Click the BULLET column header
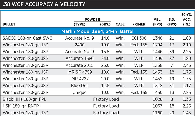The width and height of the screenshot is (195, 116). pos(9,24)
